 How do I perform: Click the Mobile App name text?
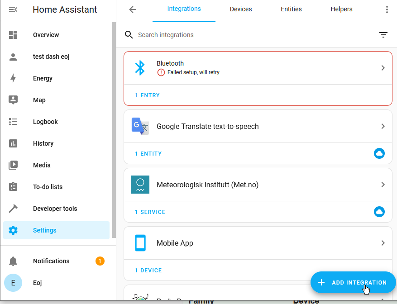click(175, 243)
